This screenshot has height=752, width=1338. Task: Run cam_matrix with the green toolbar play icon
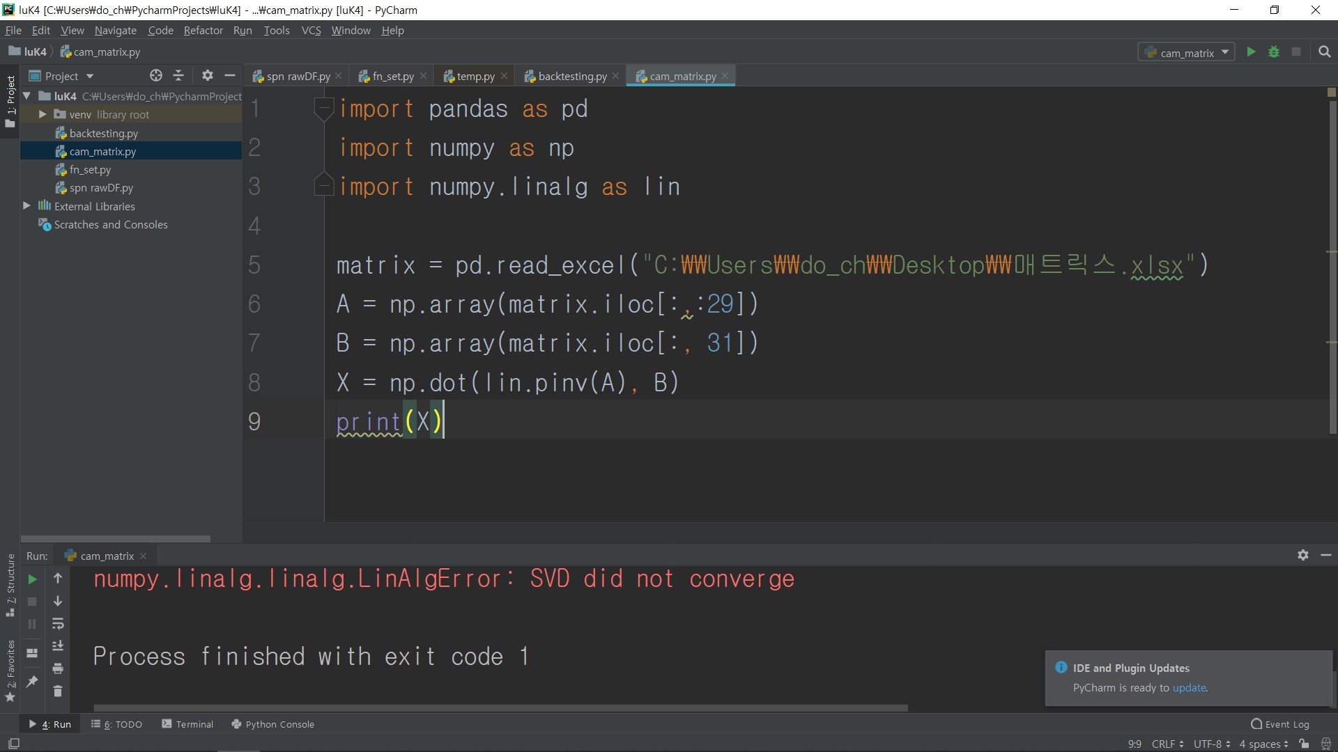pos(1251,52)
